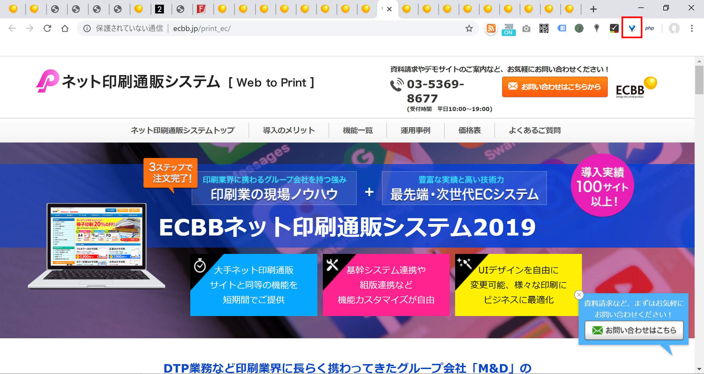Viewport: 704px width, 374px height.
Task: Open the Chrome three-dot menu
Action: (692, 29)
